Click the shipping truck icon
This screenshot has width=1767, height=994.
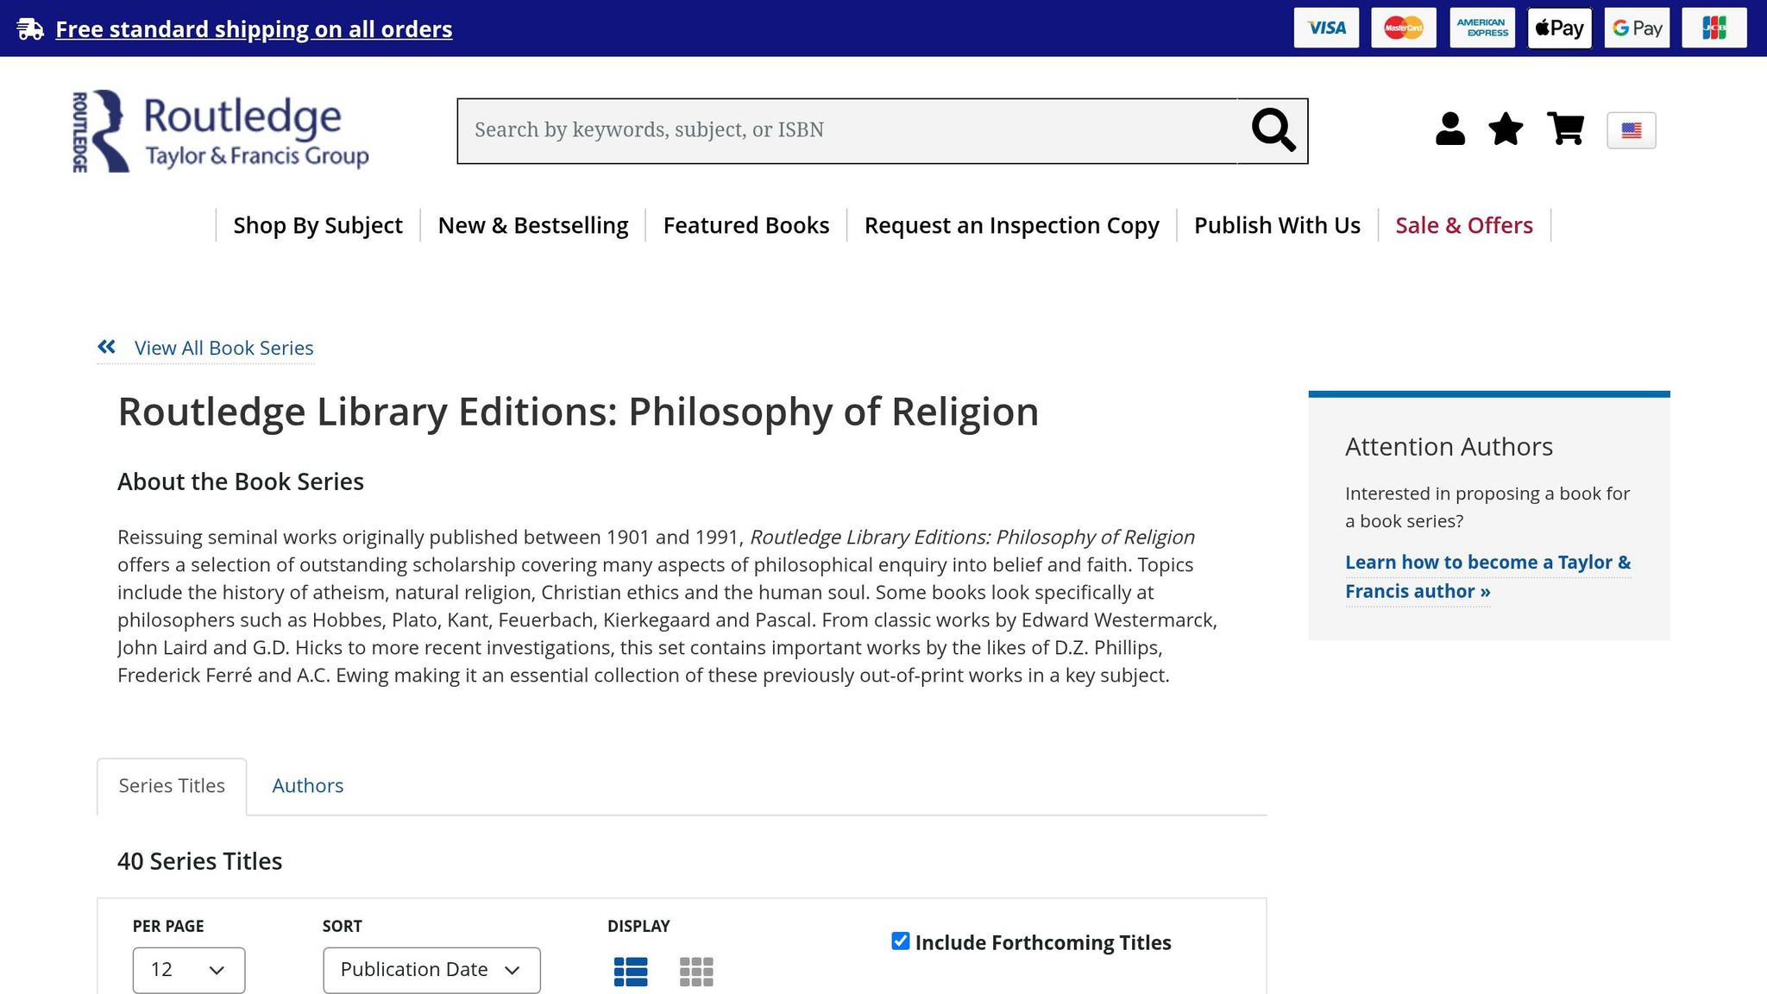tap(30, 28)
